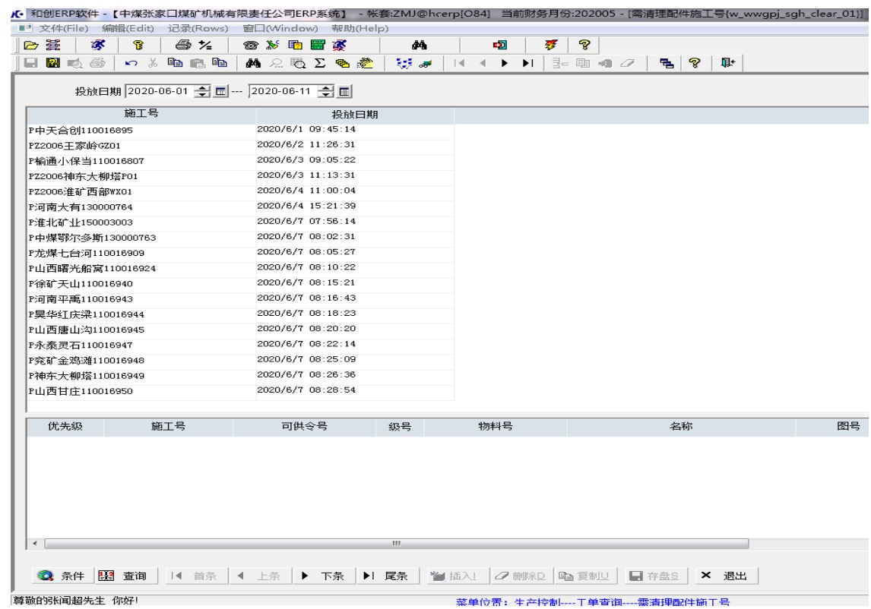The image size is (871, 609).
Task: Click the red arrow login icon
Action: [x=500, y=45]
